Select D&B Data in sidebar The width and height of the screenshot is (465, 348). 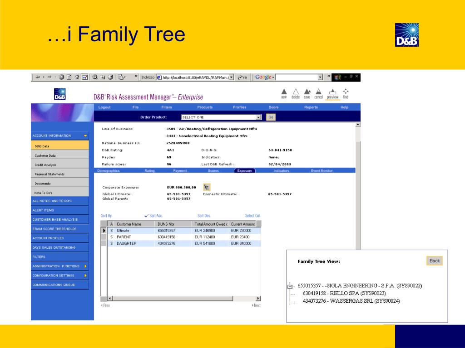(x=60, y=146)
